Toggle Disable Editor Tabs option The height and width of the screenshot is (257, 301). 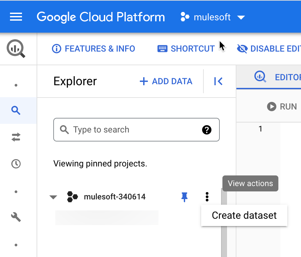[268, 49]
